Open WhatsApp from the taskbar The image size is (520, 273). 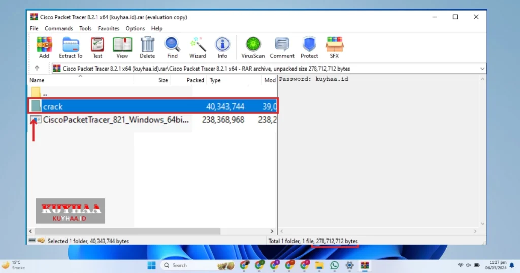[x=334, y=265]
